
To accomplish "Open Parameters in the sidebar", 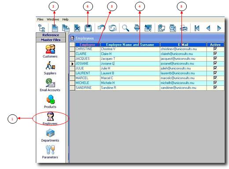I will [x=50, y=152].
